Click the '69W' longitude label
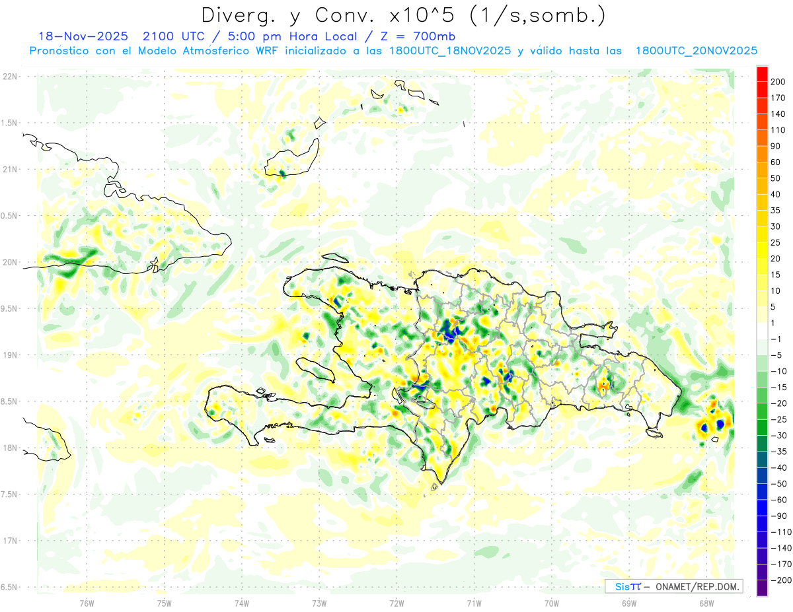793x612 pixels. click(x=629, y=602)
